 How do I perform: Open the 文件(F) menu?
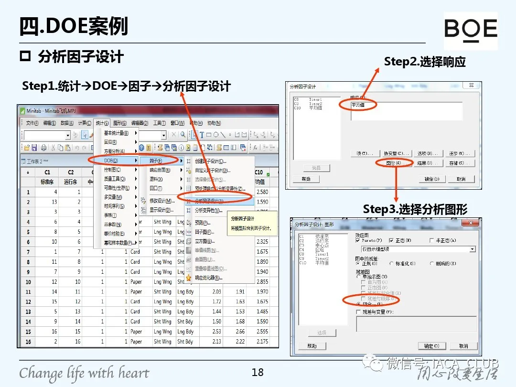point(32,123)
